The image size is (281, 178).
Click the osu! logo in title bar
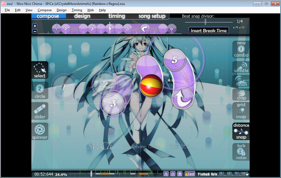(3, 4)
